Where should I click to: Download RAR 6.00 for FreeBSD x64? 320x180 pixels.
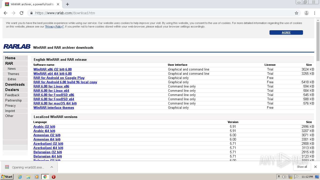coord(54,99)
